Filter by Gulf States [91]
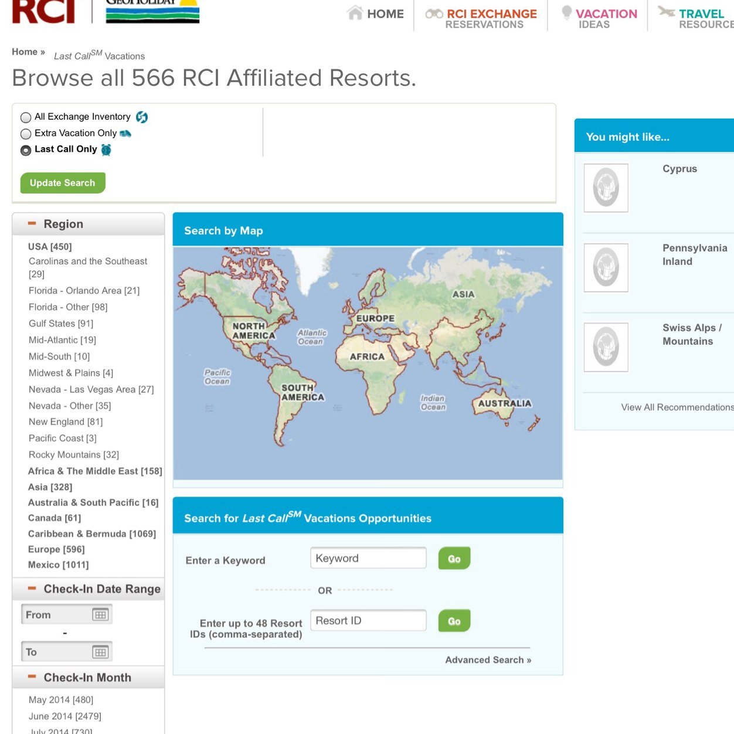The height and width of the screenshot is (734, 734). [61, 324]
